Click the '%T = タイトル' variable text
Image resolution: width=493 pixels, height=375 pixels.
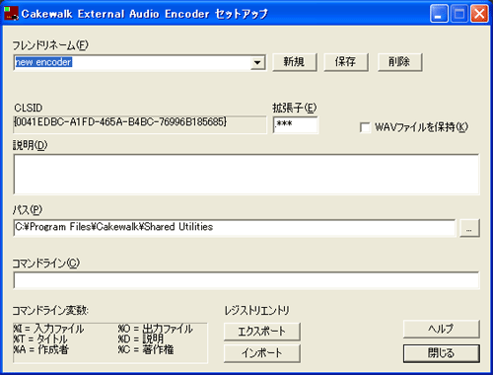tap(40, 338)
